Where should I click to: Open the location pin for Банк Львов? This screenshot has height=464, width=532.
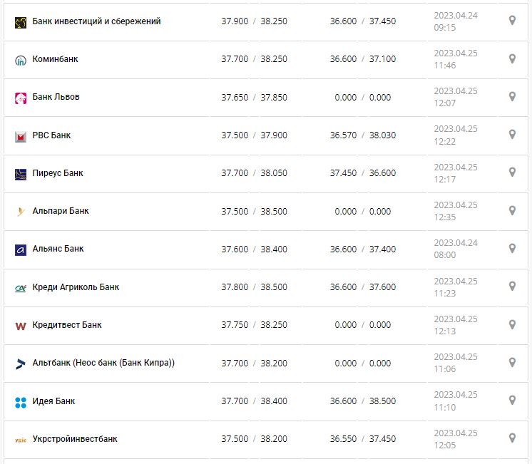512,96
